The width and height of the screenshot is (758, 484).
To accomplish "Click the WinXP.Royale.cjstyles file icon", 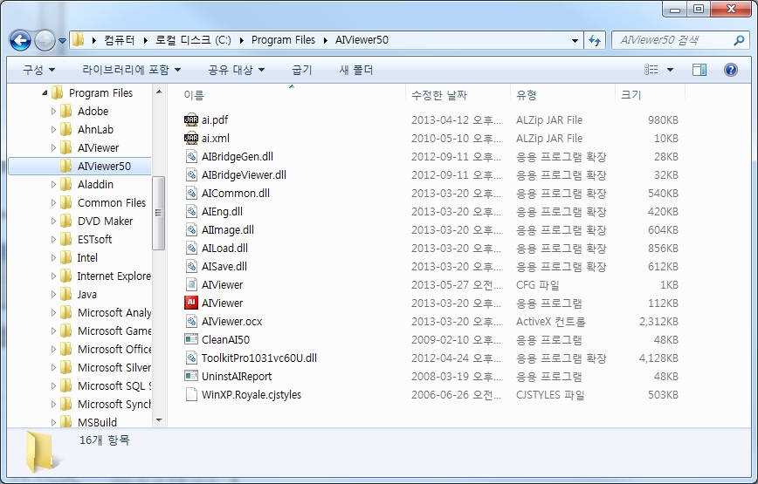I will coord(191,395).
